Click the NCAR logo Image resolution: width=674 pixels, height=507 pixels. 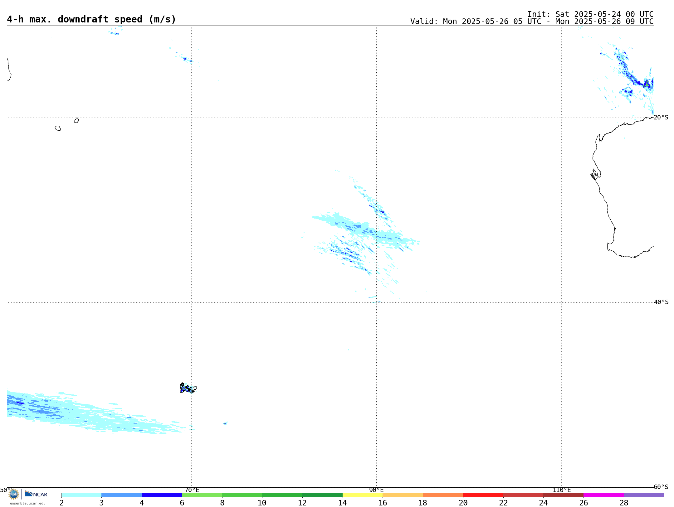[x=36, y=494]
